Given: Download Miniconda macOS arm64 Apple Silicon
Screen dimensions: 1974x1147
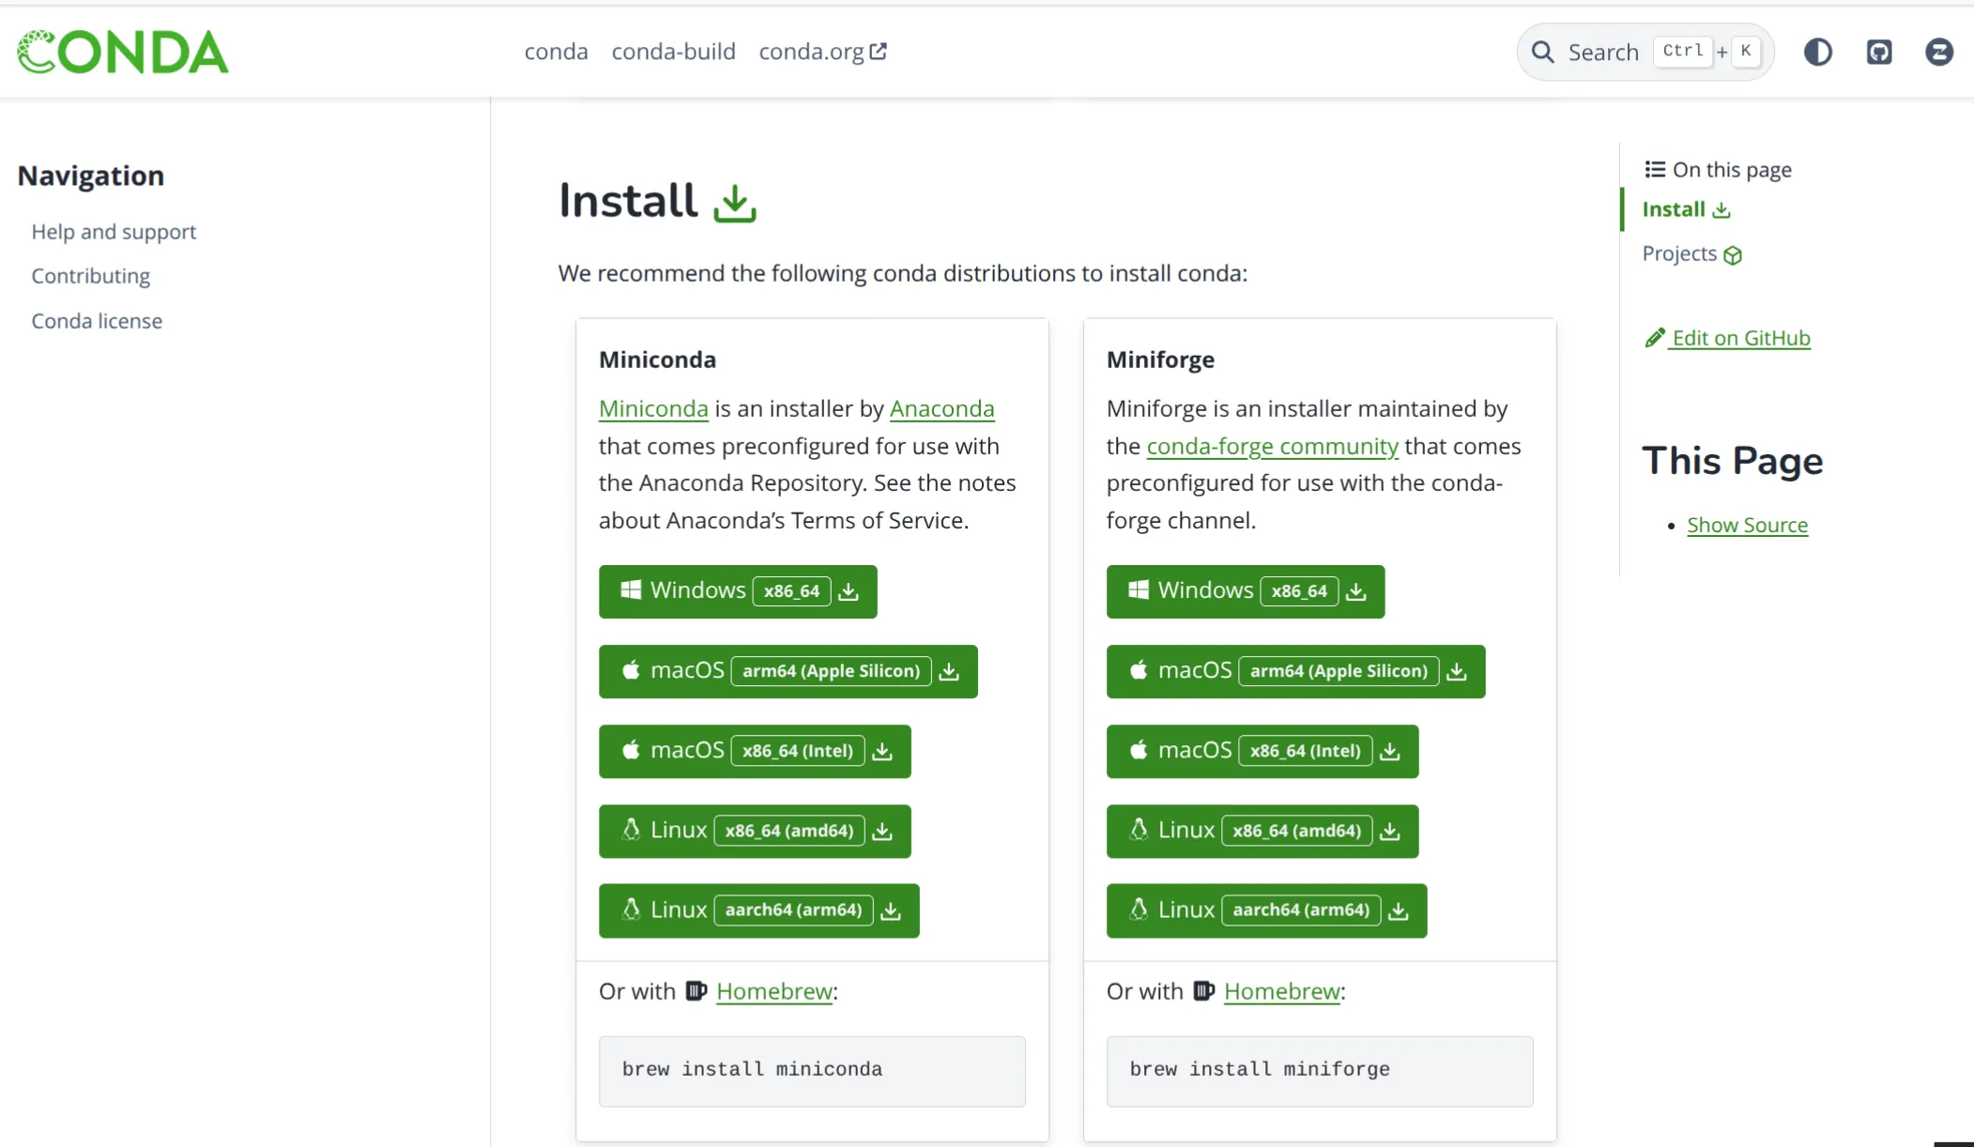Looking at the screenshot, I should click(x=788, y=671).
